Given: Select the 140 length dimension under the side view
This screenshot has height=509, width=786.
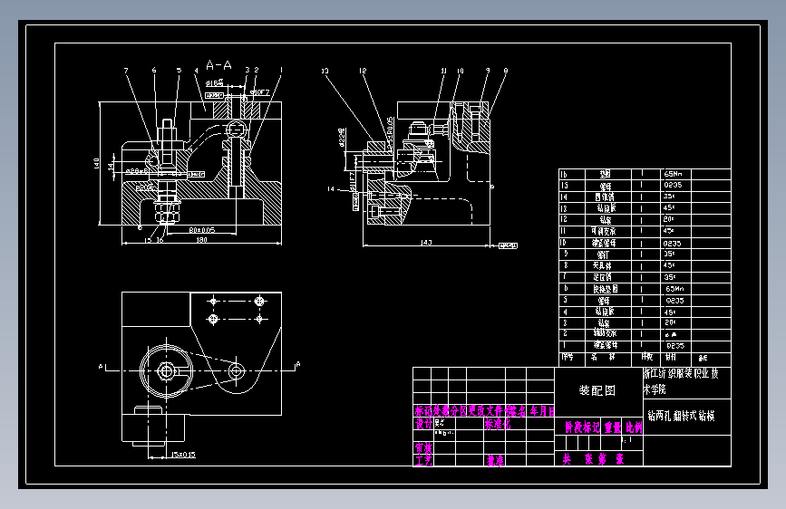Looking at the screenshot, I should (x=426, y=243).
